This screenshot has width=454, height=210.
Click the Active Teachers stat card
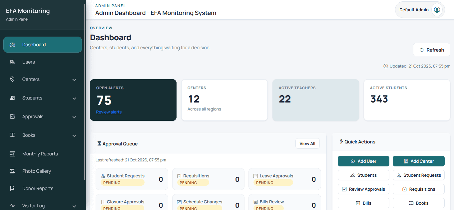pos(316,100)
